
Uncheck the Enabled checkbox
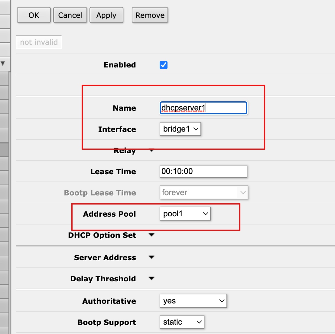(164, 65)
